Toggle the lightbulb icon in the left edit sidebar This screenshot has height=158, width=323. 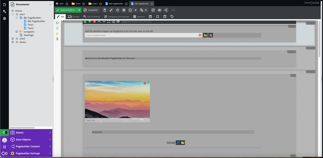pyautogui.click(x=57, y=33)
